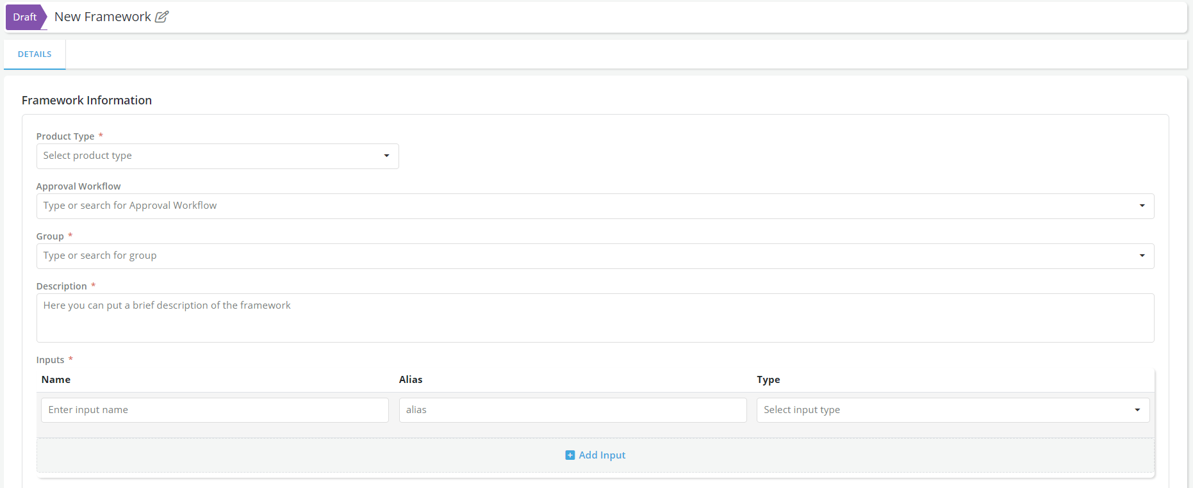Click the framework Description text area
1193x488 pixels.
point(595,318)
